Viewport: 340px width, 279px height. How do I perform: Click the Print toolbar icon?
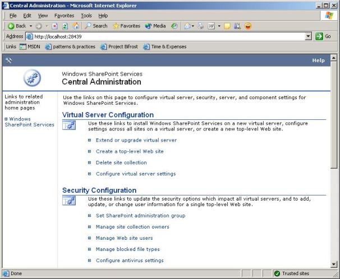pyautogui.click(x=200, y=26)
